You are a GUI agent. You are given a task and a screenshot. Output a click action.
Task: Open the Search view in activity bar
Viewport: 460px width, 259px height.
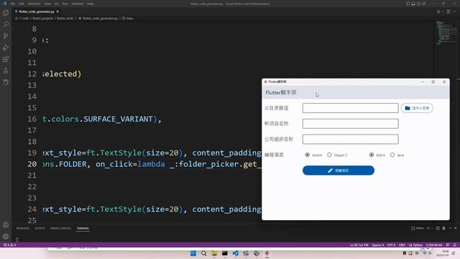click(x=6, y=24)
